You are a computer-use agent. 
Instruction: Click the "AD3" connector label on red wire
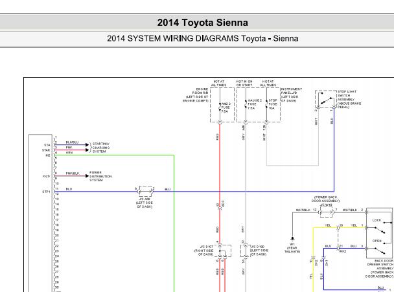pyautogui.click(x=223, y=203)
